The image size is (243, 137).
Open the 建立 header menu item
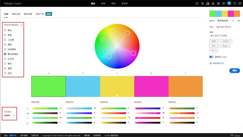point(93,4)
